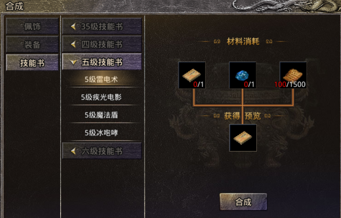341x218 pixels.
Task: Select the 技能书 tab
Action: pyautogui.click(x=32, y=63)
